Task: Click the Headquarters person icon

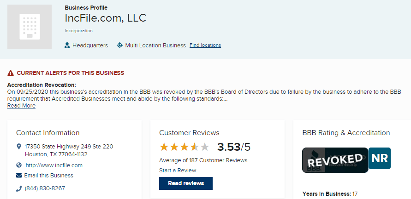Action: (x=67, y=45)
